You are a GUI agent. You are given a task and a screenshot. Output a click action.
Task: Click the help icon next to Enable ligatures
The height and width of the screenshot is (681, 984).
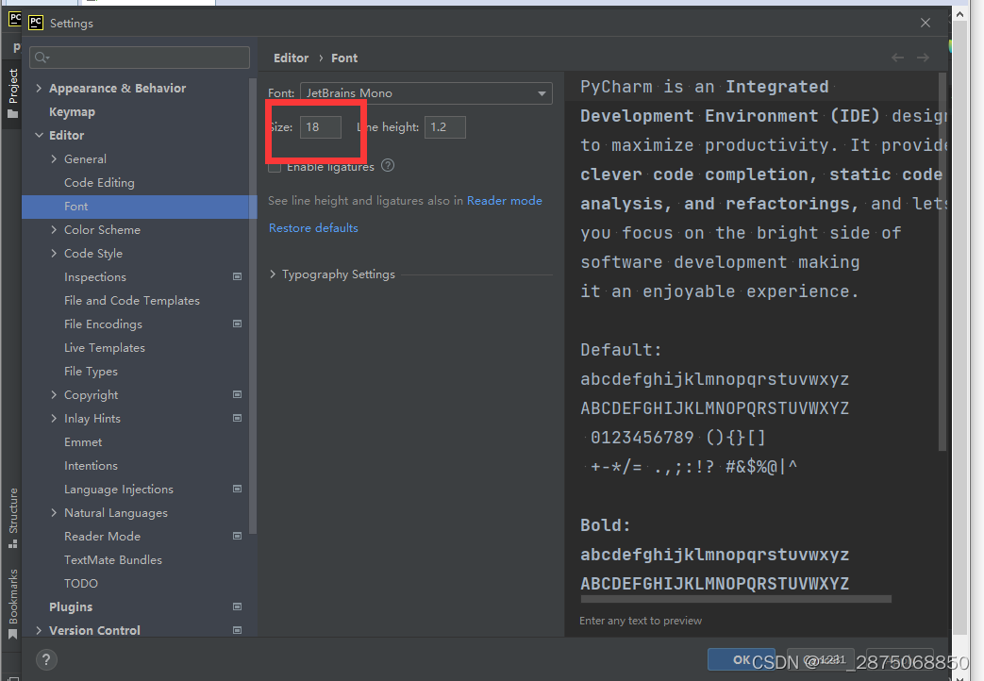click(388, 166)
